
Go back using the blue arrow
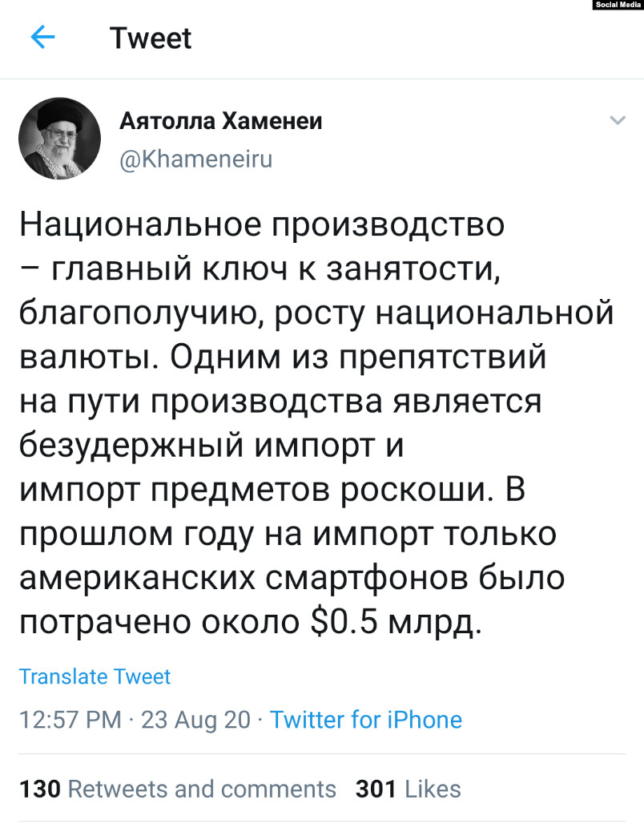coord(42,38)
